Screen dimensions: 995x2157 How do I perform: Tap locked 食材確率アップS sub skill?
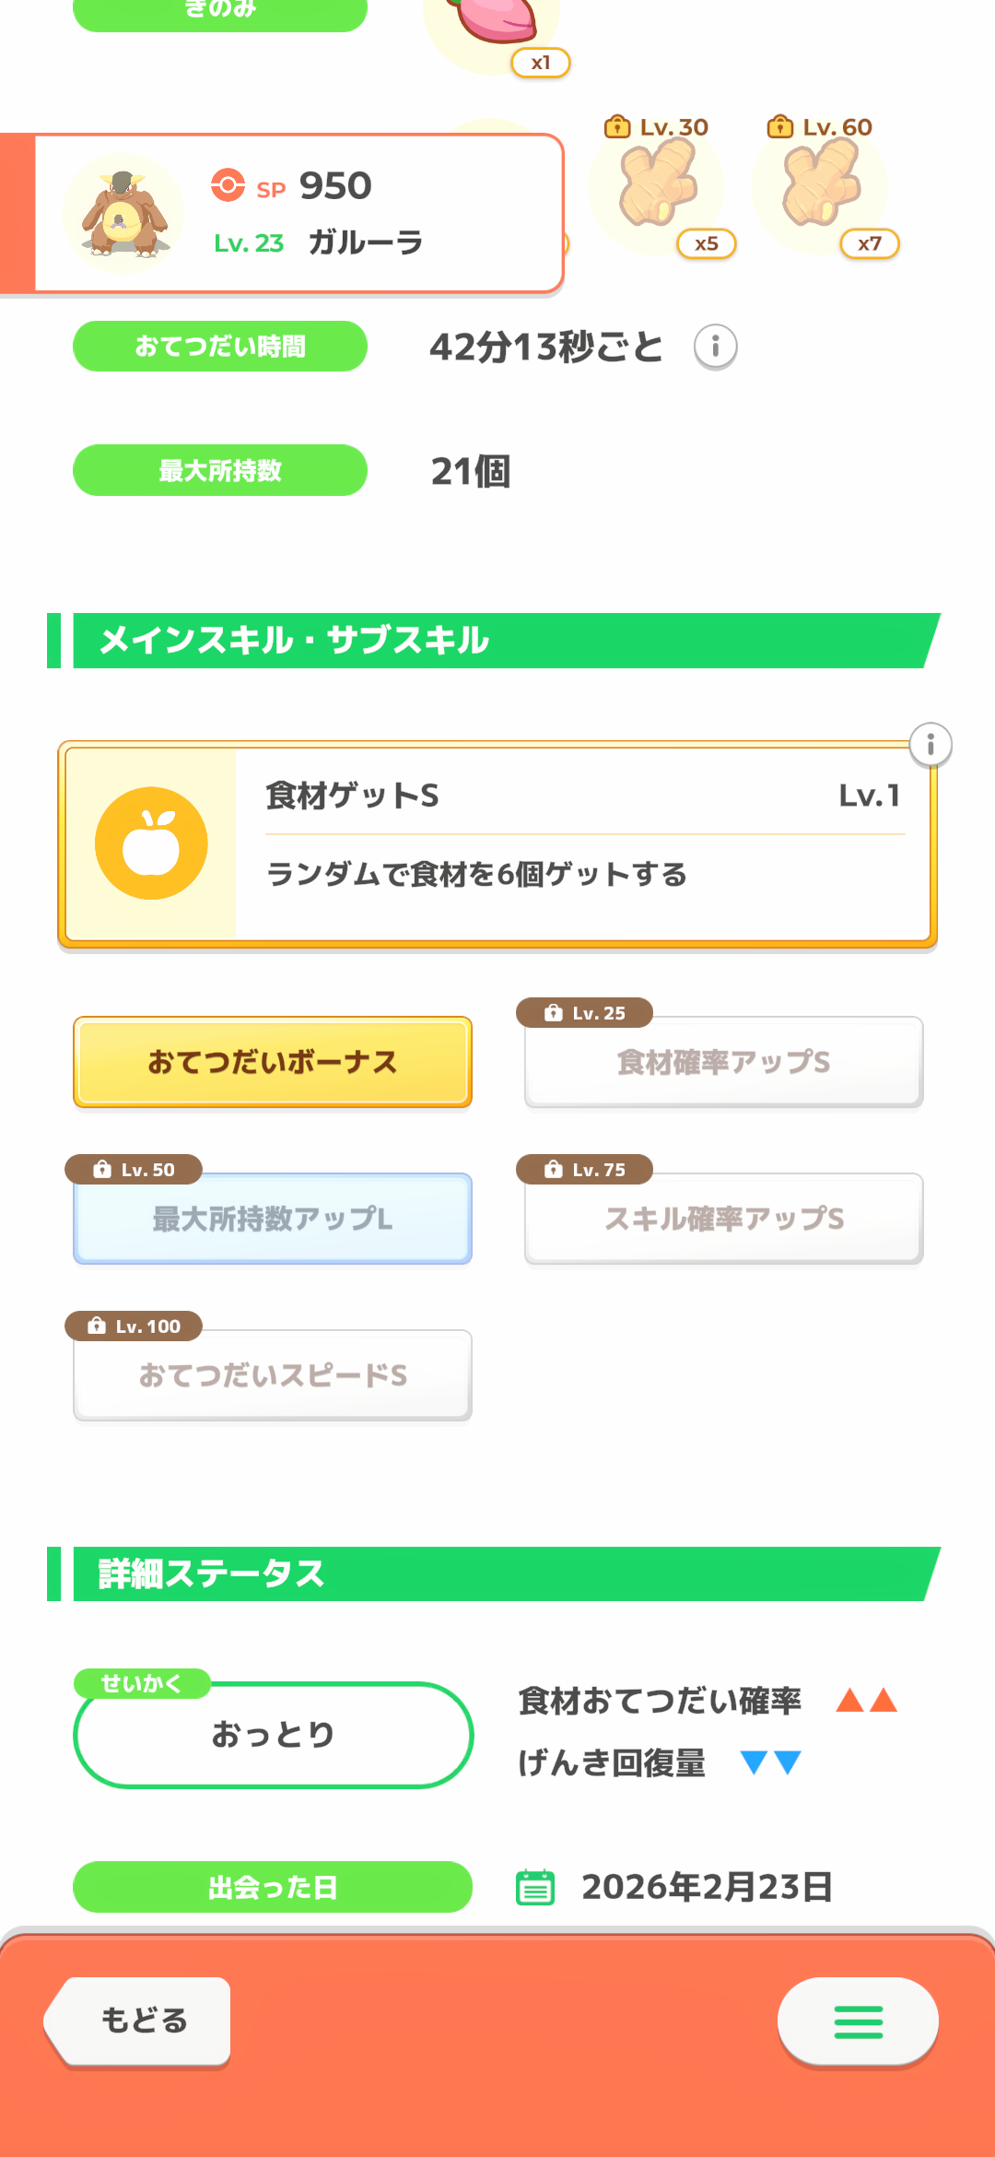tap(723, 1062)
